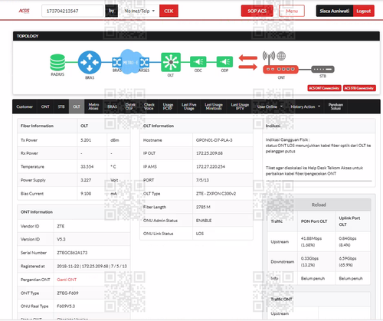Screen dimensions: 383x321
Task: Click the AKSES switch icon right of cloud
Action: pyautogui.click(x=144, y=62)
